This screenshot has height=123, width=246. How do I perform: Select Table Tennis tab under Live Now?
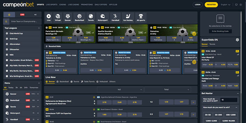click(88, 81)
